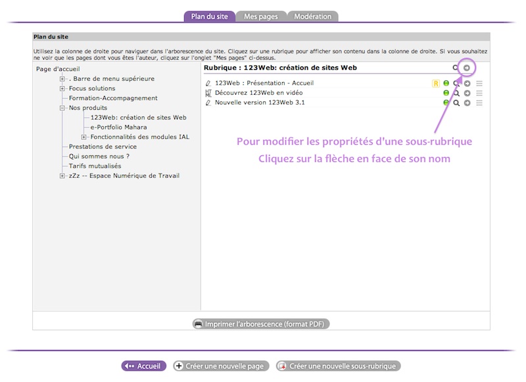
Task: Click the yellow R badge on 123Web Présentation row
Action: 435,84
